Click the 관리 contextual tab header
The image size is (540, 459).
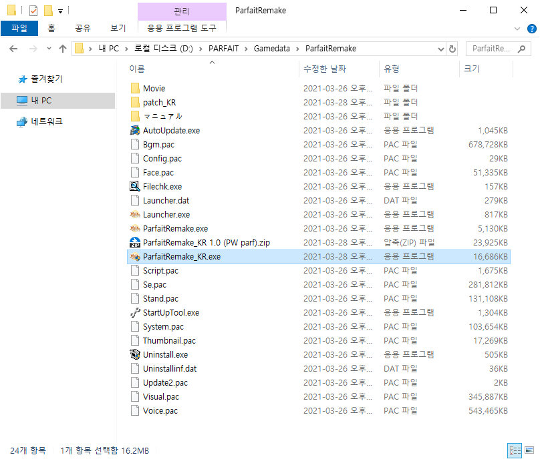pyautogui.click(x=182, y=12)
